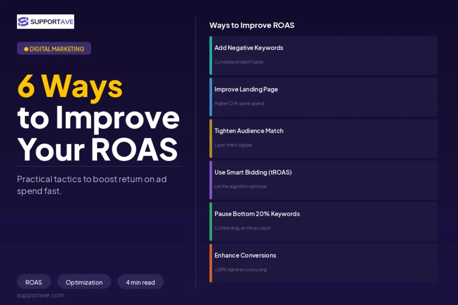This screenshot has height=305, width=458.
Task: Click '+28% signal accuracy avg' caption
Action: tap(240, 269)
